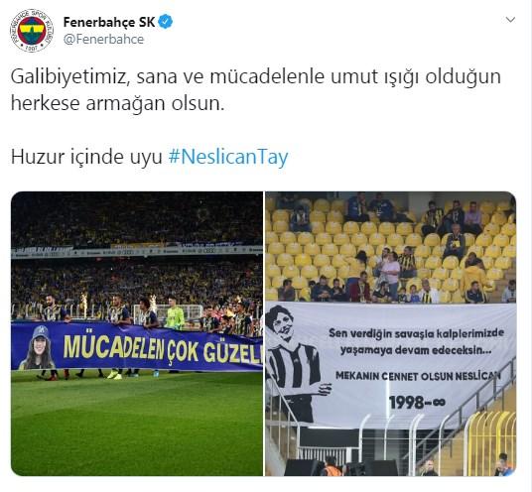532x492 pixels.
Task: Click the 'Sen verdiğin savaşla' banner sentence
Action: 416,342
